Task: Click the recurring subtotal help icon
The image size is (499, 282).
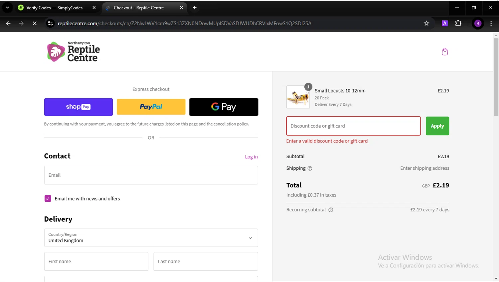Action: point(331,210)
